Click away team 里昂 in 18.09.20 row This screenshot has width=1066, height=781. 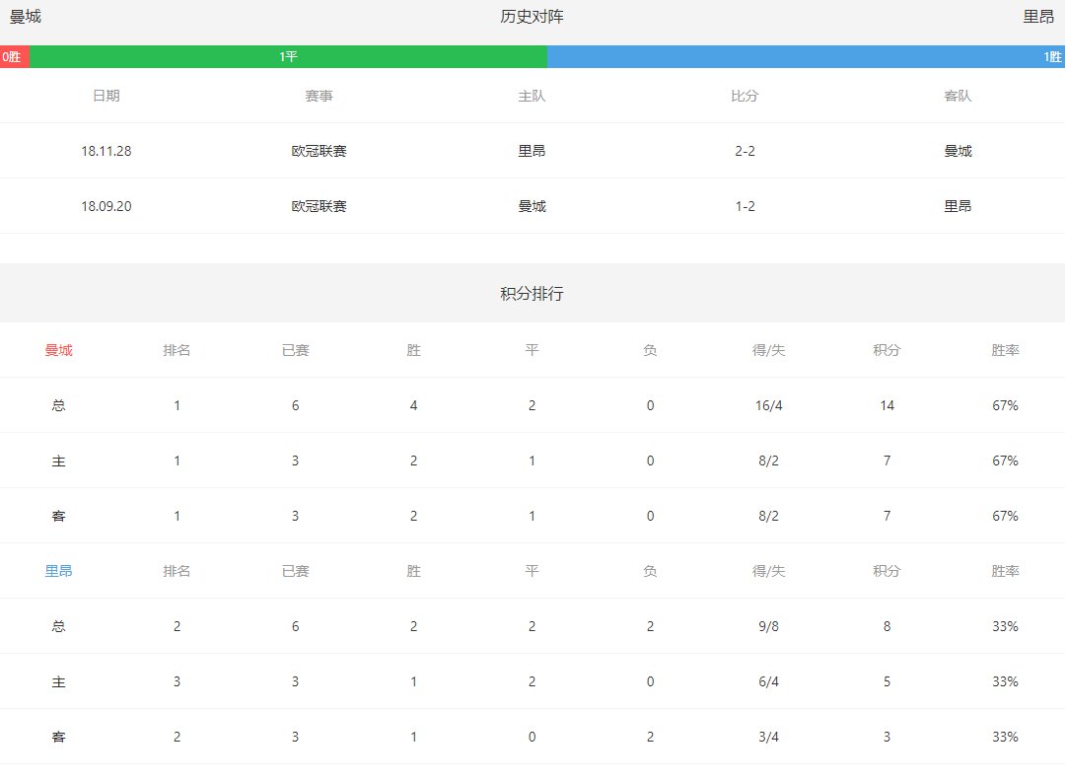tap(958, 206)
